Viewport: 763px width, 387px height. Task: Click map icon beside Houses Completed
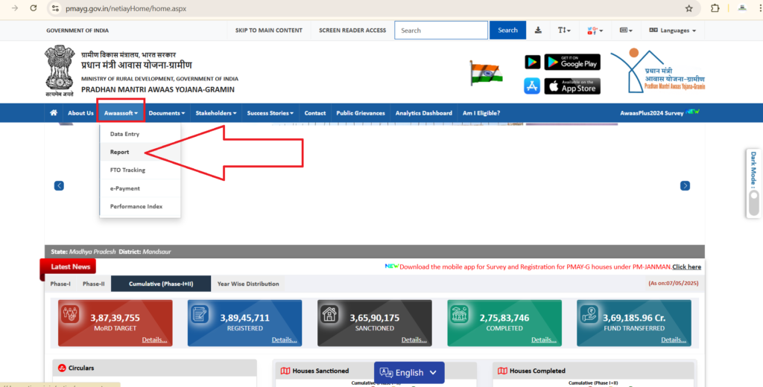coord(503,371)
